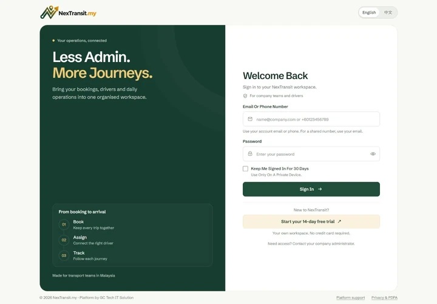The height and width of the screenshot is (304, 437).
Task: Focus the Enter your password field
Action: (x=311, y=154)
